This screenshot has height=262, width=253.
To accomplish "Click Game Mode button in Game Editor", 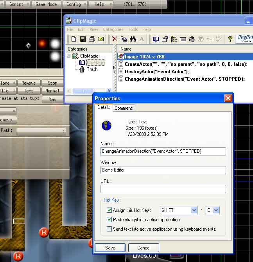I will (x=46, y=4).
